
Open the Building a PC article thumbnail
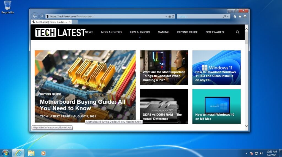(164, 68)
